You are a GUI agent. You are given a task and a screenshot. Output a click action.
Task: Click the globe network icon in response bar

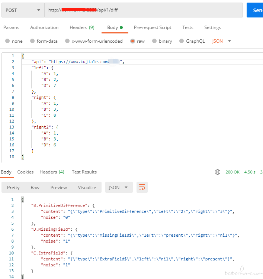(x=217, y=172)
